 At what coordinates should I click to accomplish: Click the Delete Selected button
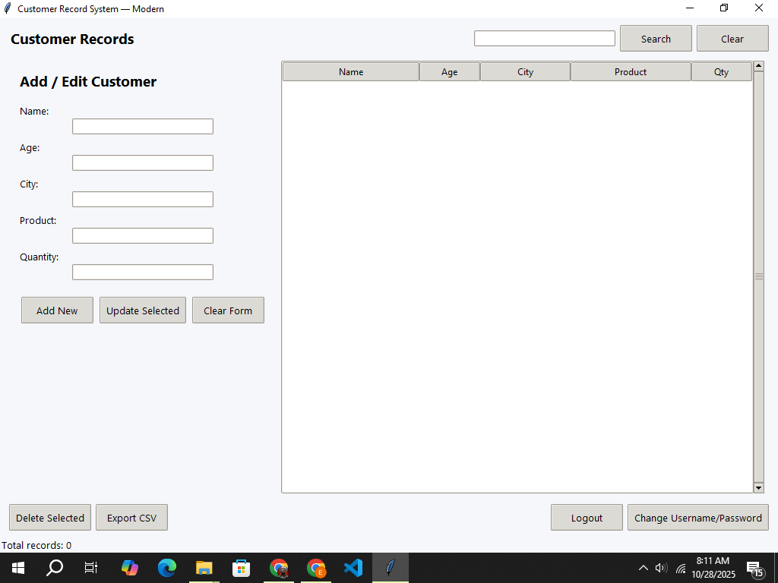pos(50,518)
